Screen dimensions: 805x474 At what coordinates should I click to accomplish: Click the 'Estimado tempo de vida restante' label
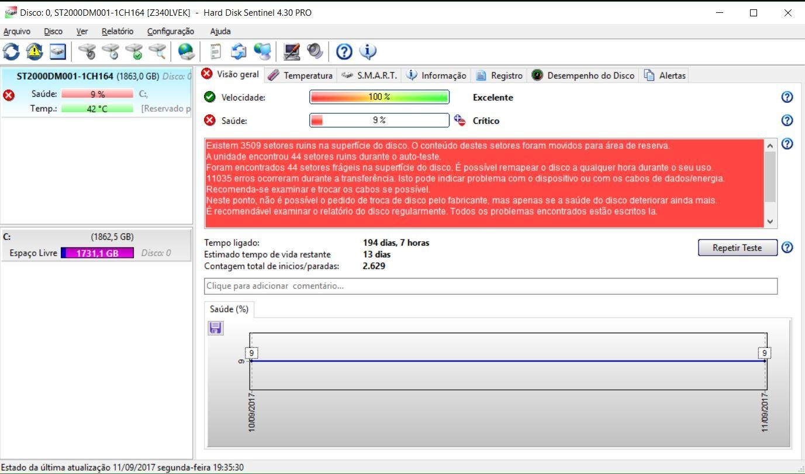click(x=267, y=255)
